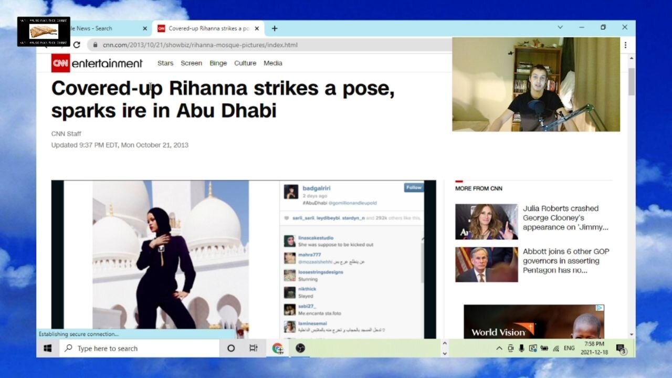This screenshot has height=378, width=672.
Task: Click the page vertical scrollbar thumb
Action: (x=632, y=81)
